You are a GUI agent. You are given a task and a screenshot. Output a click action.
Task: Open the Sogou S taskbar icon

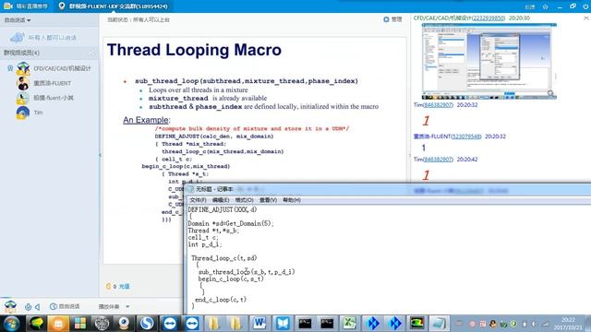(x=147, y=324)
